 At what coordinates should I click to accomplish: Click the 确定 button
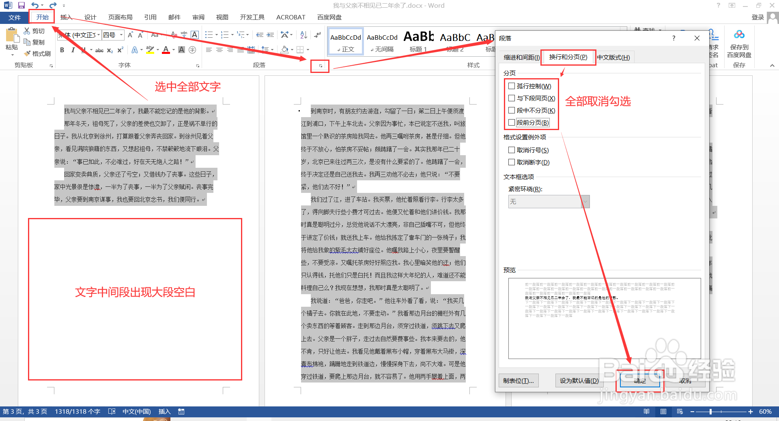(x=639, y=380)
